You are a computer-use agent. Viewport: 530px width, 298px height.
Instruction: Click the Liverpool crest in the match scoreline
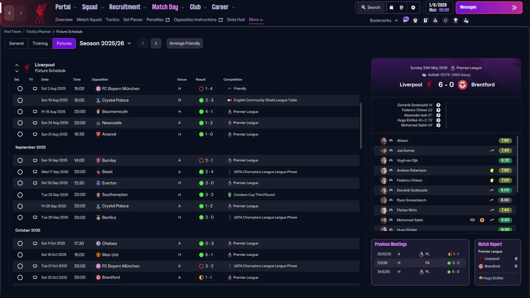pyautogui.click(x=430, y=85)
